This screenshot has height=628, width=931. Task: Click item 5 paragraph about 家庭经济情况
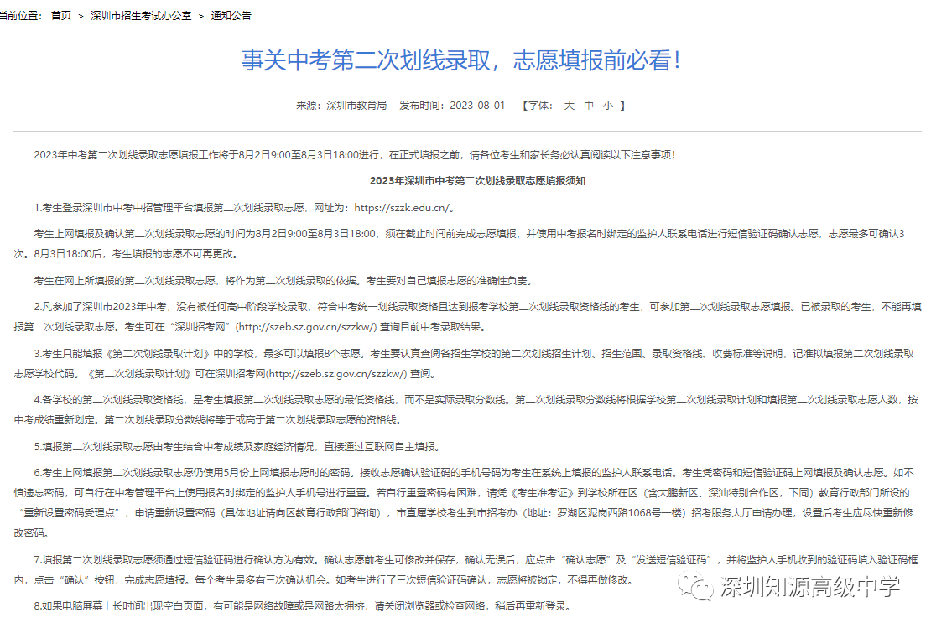pos(237,446)
